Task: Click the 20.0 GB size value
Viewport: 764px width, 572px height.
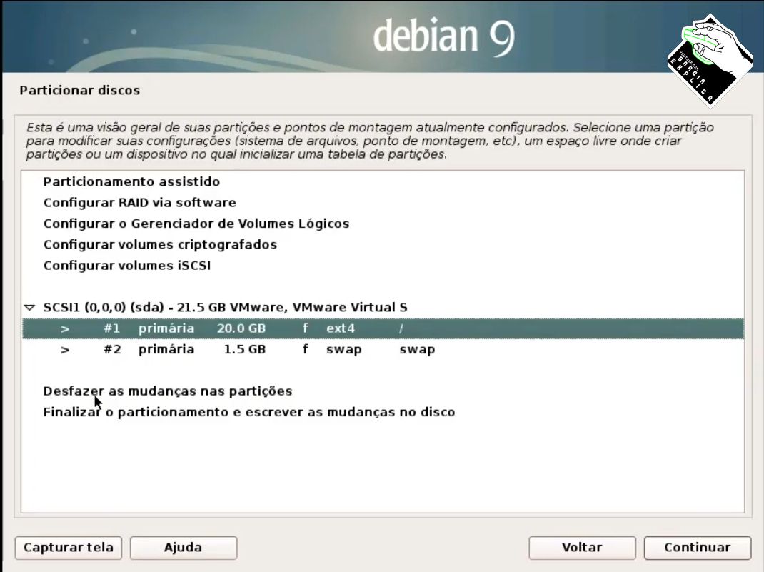Action: click(241, 328)
